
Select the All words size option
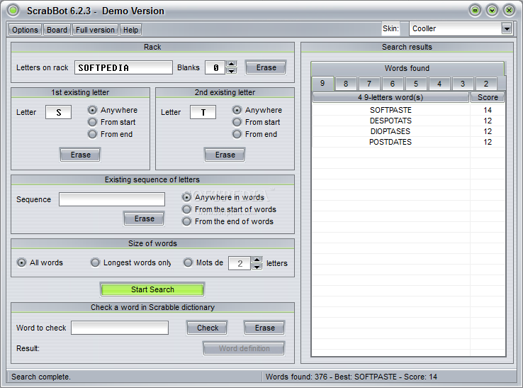40,262
